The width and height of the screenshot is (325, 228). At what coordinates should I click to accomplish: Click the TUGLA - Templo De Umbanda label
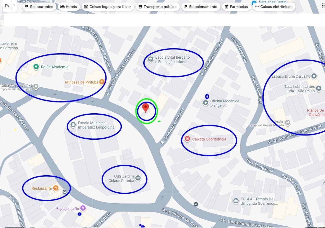tap(259, 201)
